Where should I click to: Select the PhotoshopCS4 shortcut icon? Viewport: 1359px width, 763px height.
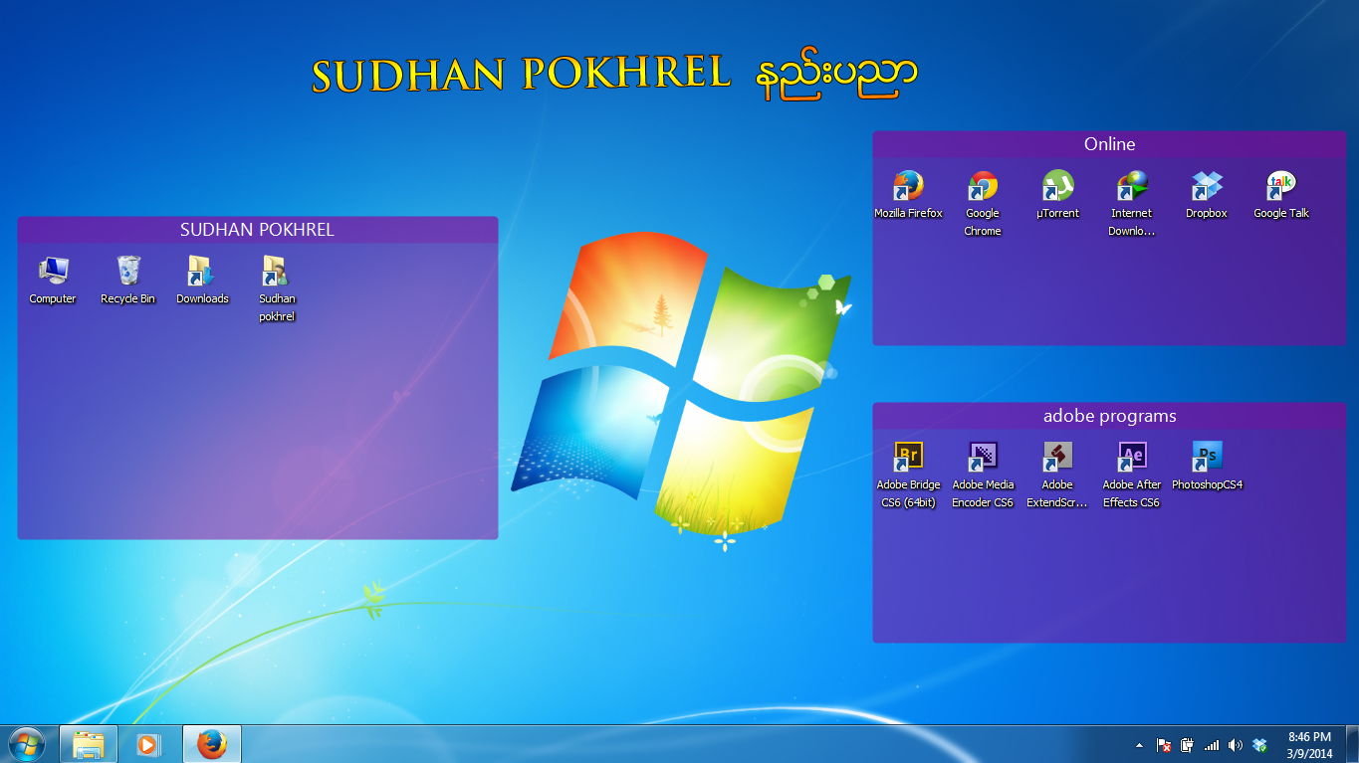[x=1207, y=466]
